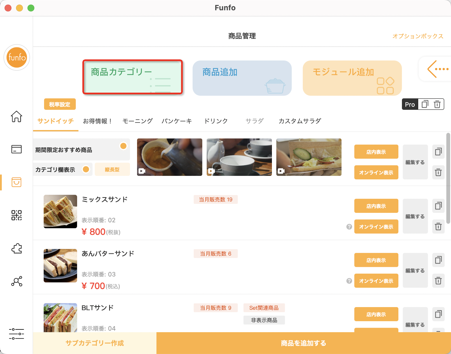
Task: Toggle 店内表示 for ミックスサンド
Action: 376,206
